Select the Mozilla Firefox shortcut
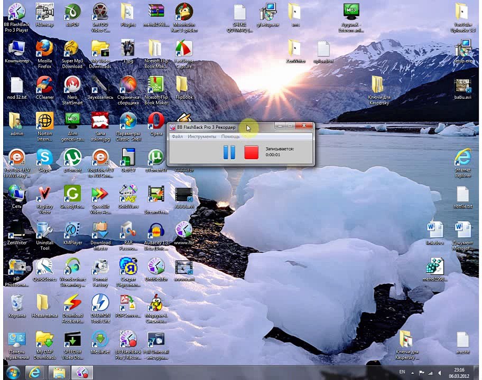This screenshot has width=482, height=380. point(44,54)
